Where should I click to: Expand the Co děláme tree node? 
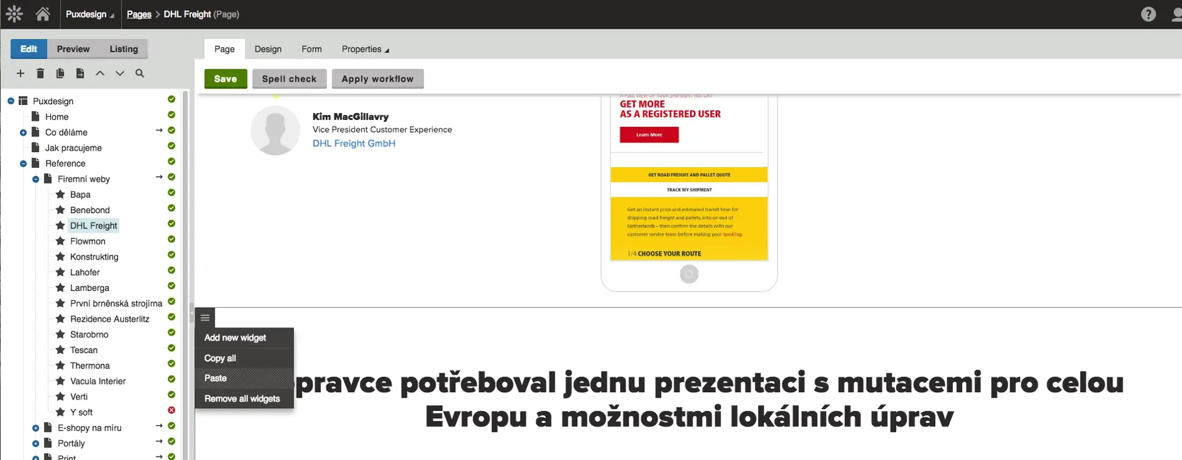(23, 133)
